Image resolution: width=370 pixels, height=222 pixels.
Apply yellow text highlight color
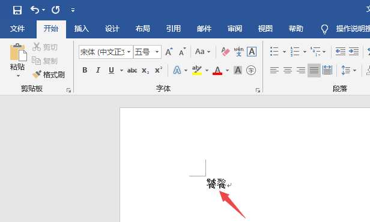pos(197,70)
